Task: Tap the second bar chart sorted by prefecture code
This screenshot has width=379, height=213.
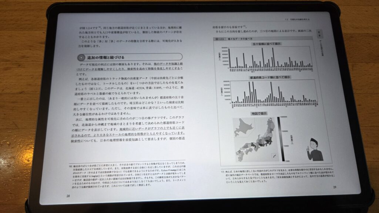Action: tap(272, 92)
